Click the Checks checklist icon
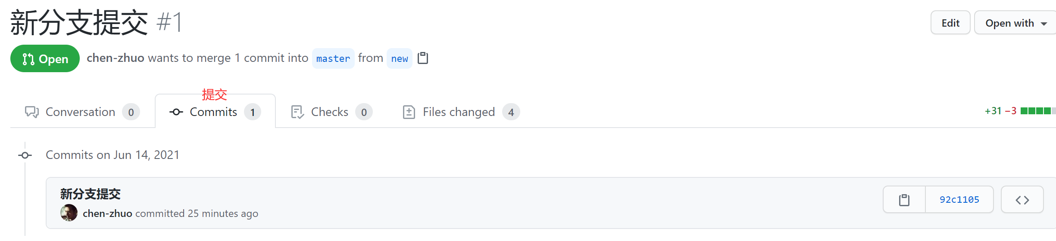The width and height of the screenshot is (1056, 241). pyautogui.click(x=297, y=112)
